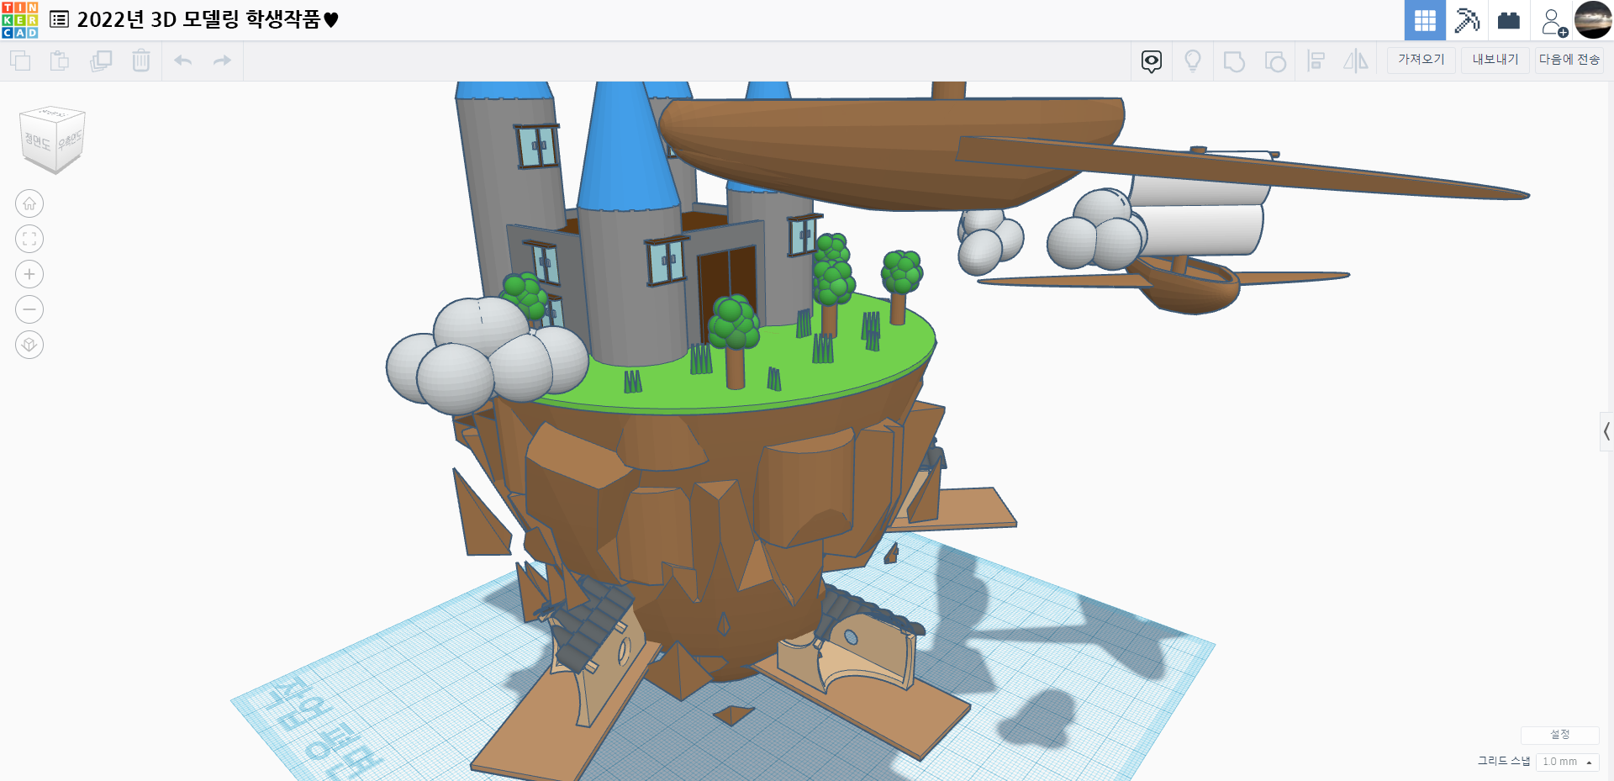Open the Blocks pickaxe mode

1467,20
